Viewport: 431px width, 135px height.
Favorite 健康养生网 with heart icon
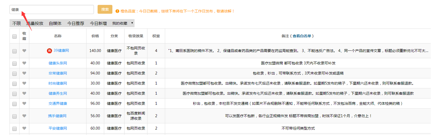pyautogui.click(x=24, y=93)
